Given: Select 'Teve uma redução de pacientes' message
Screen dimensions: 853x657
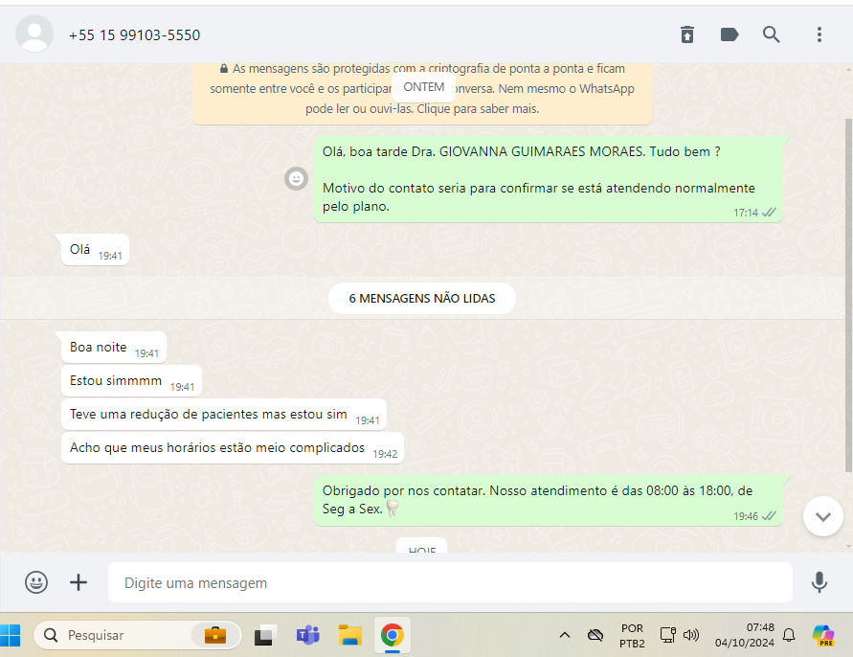Looking at the screenshot, I should pos(224,415).
